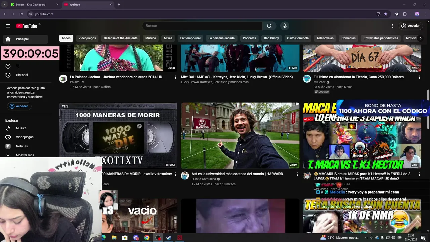Open the tab search dropdown in Chrome
Image resolution: width=430 pixels, height=242 pixels.
[x=4, y=5]
